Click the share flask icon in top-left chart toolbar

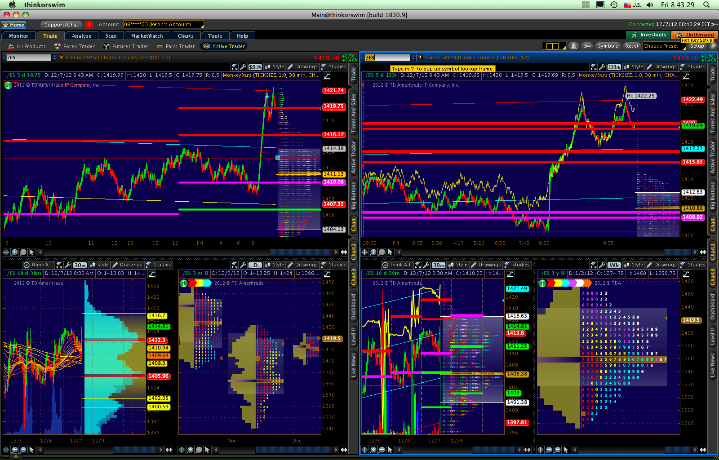point(235,67)
